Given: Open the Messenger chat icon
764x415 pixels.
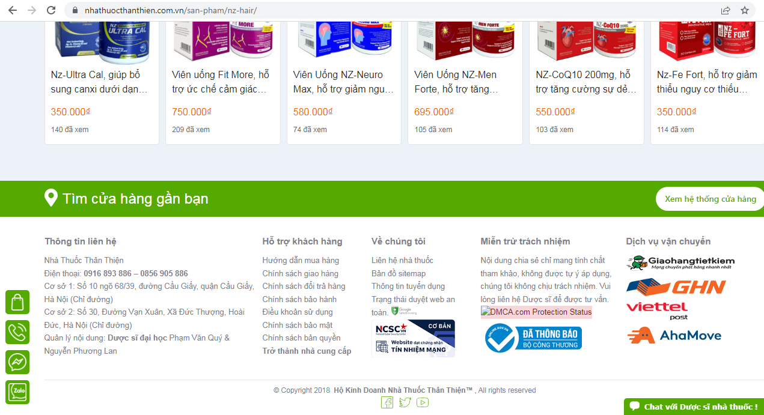Looking at the screenshot, I should (x=17, y=362).
